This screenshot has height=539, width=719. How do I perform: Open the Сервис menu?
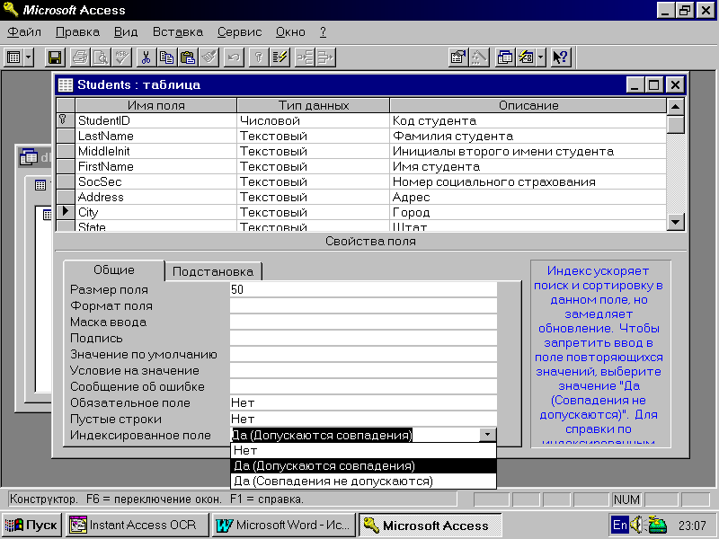click(x=239, y=32)
